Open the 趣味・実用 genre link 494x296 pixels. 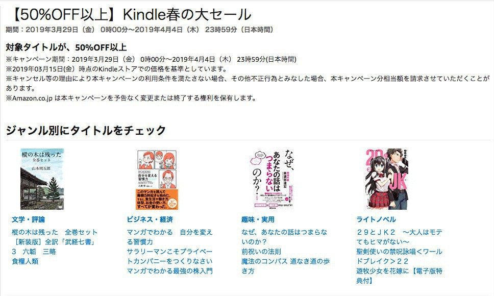(x=258, y=219)
